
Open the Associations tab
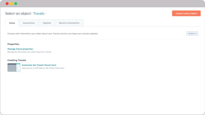point(29,23)
